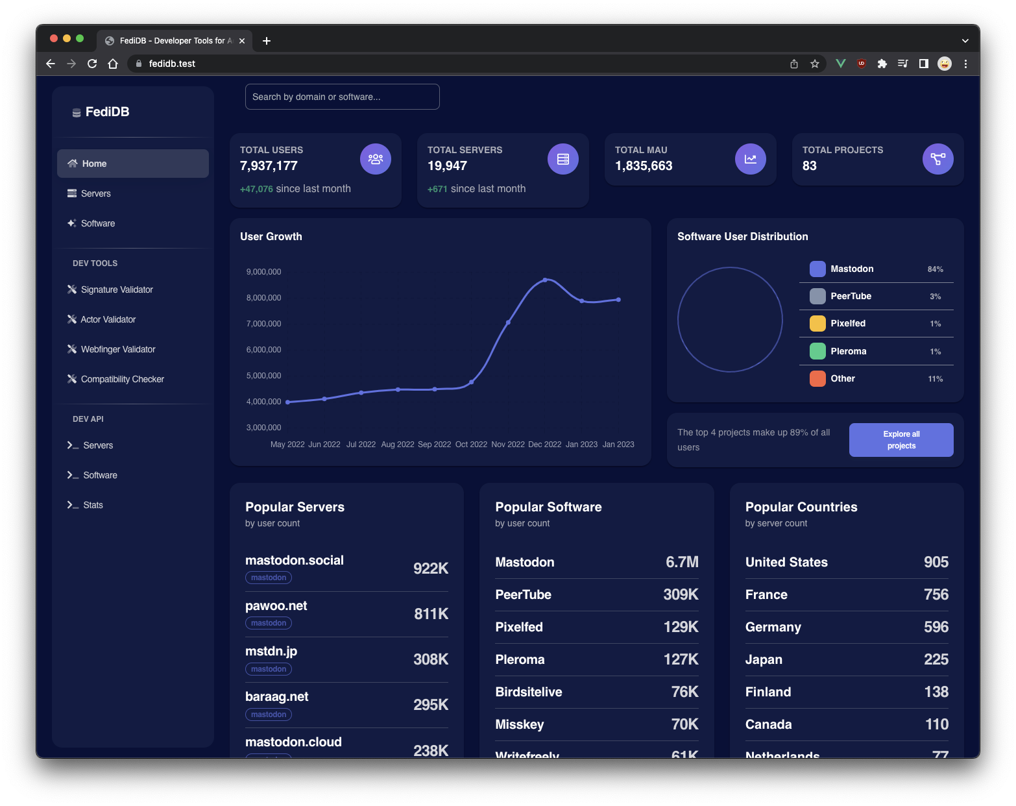The image size is (1016, 806).
Task: Open Dev API Servers link
Action: pos(133,445)
